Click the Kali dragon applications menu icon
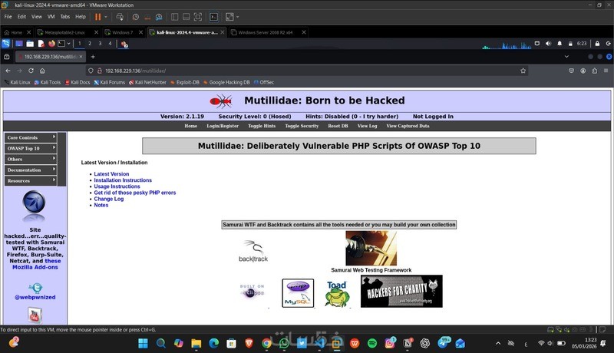614x353 pixels. [6, 44]
